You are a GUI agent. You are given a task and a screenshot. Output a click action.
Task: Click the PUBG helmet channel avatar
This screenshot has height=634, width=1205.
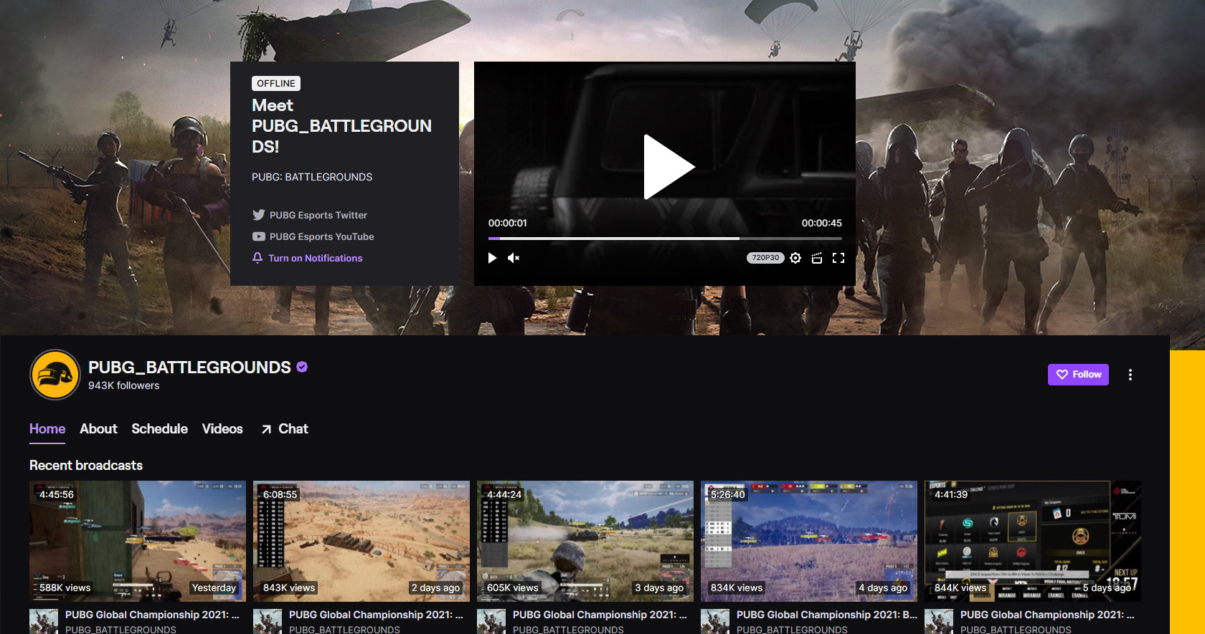coord(55,375)
